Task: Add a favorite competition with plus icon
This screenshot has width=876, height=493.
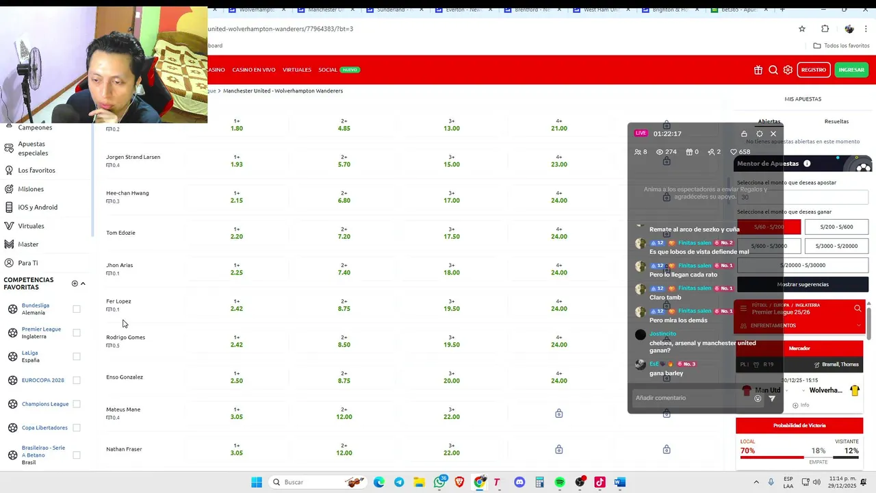Action: [x=75, y=283]
